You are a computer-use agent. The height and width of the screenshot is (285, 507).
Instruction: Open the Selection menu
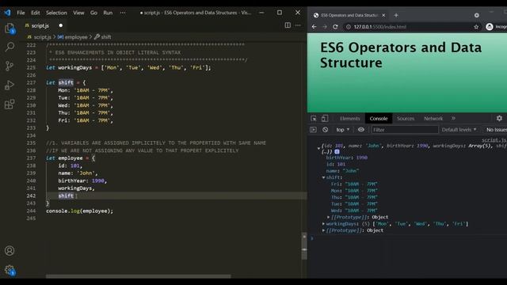coord(56,13)
